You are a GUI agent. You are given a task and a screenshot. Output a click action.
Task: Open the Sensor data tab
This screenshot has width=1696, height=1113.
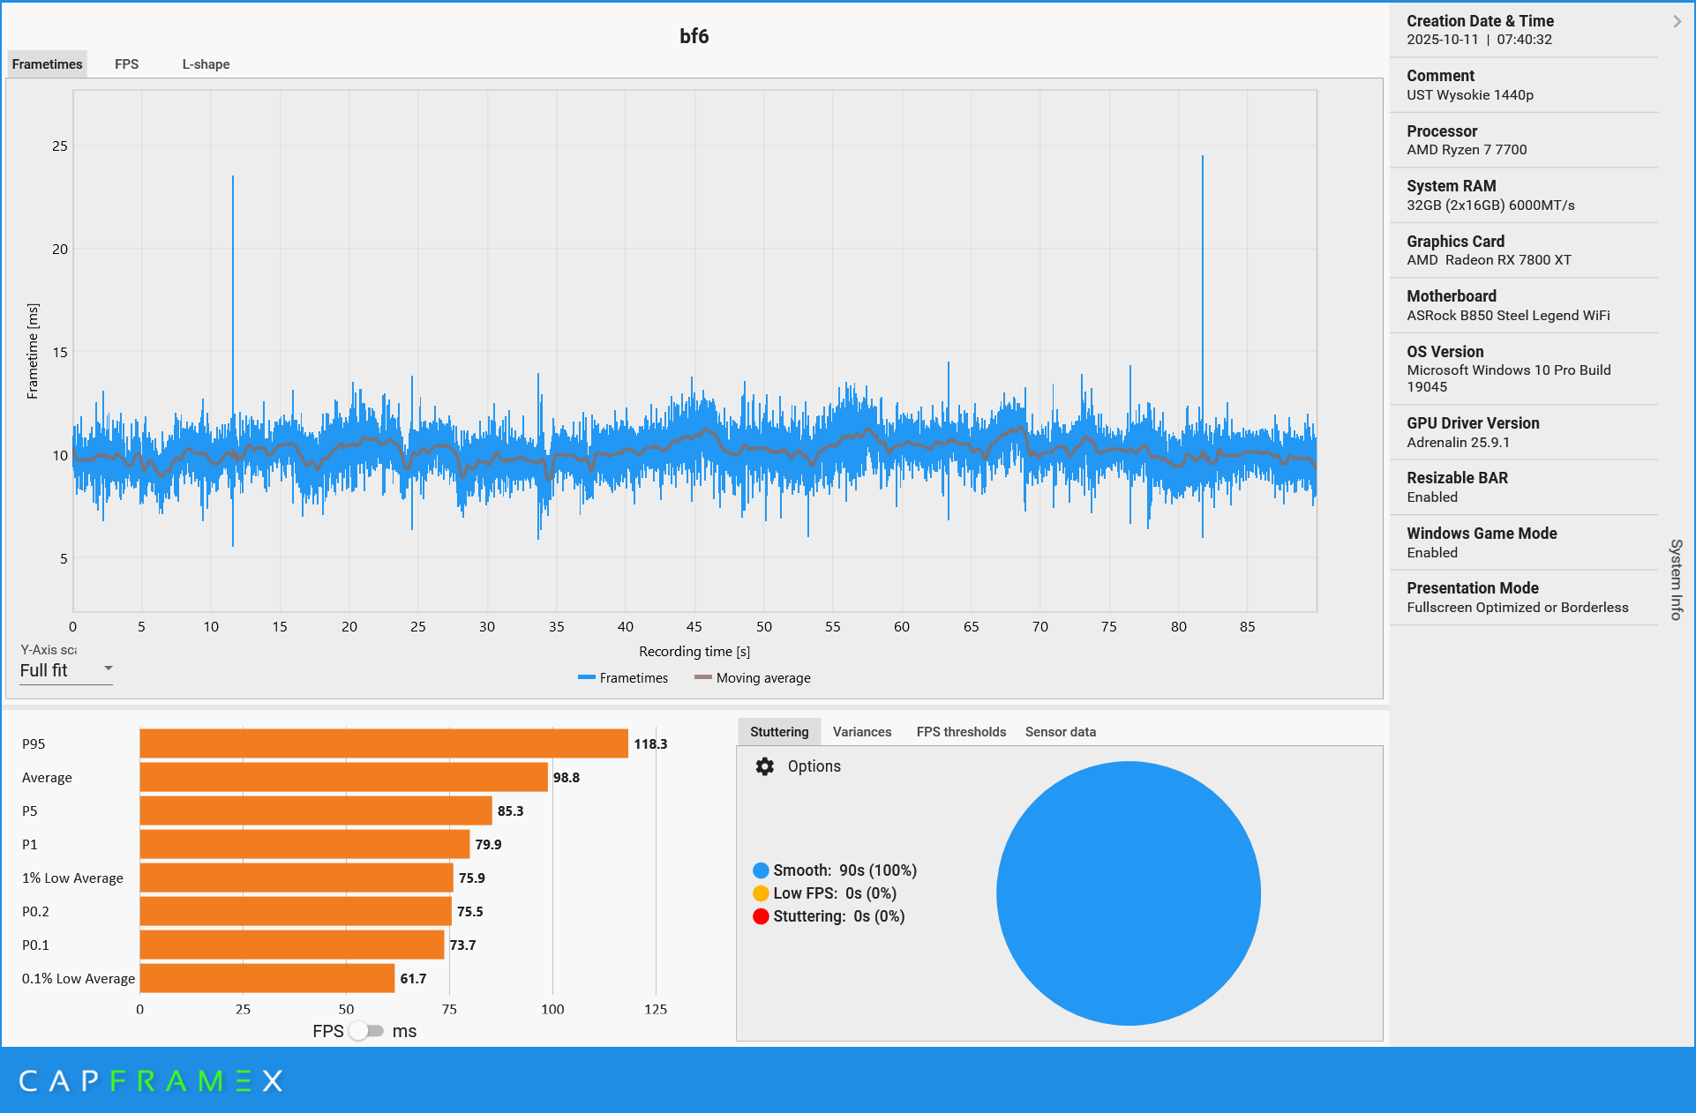point(1060,732)
